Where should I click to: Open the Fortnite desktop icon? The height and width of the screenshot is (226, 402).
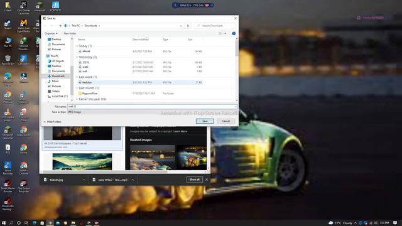click(55, 7)
